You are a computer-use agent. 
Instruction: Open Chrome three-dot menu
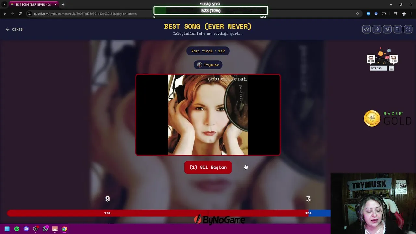tap(411, 14)
